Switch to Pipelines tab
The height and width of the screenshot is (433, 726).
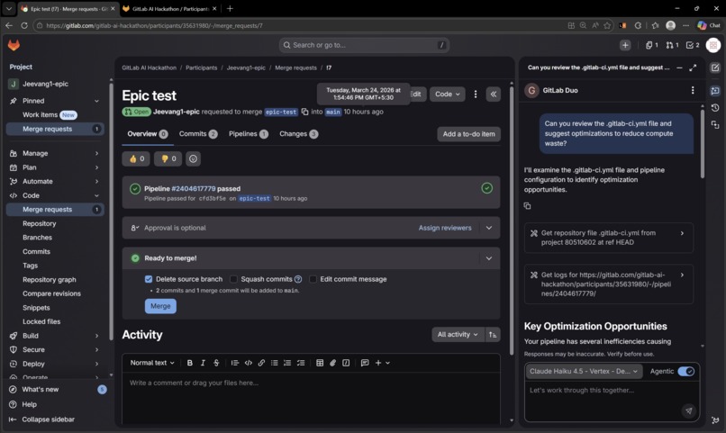coord(249,134)
